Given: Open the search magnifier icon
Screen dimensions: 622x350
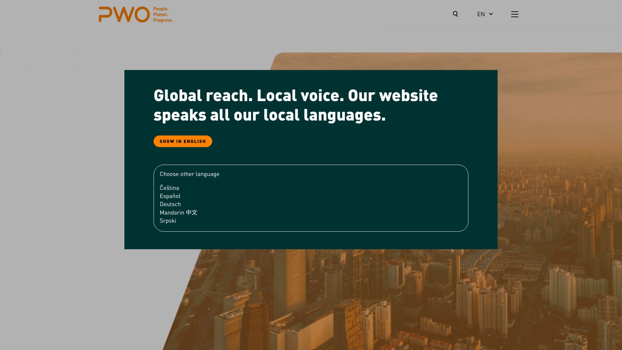Looking at the screenshot, I should pyautogui.click(x=455, y=14).
